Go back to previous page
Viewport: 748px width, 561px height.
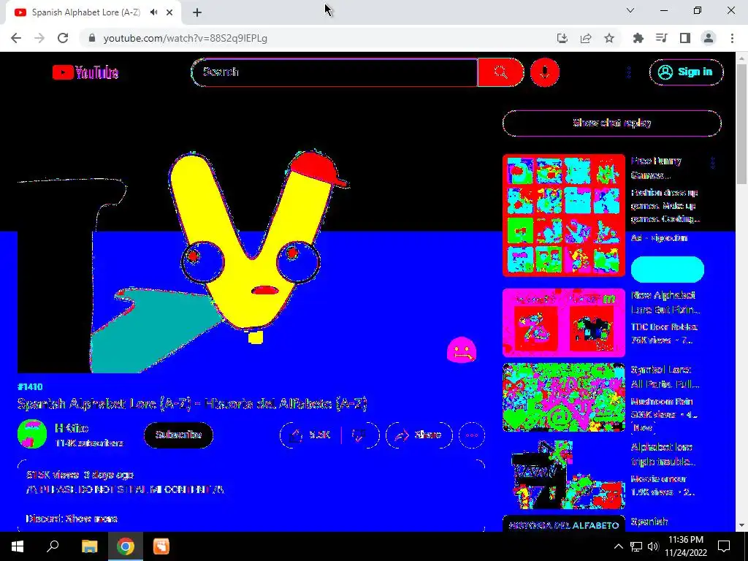tap(16, 38)
